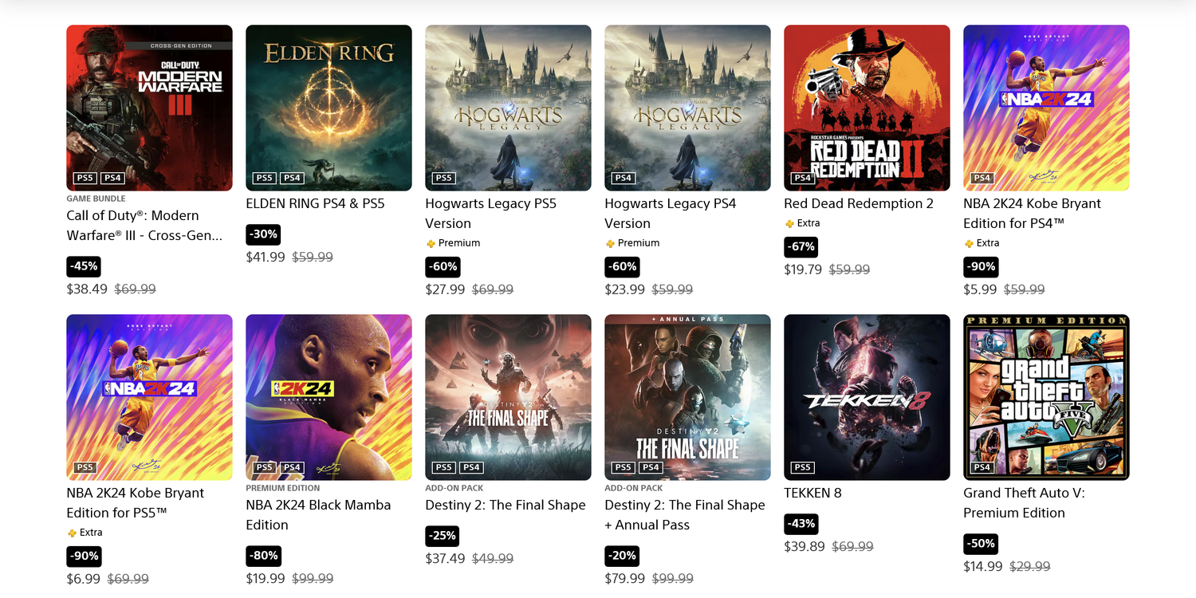Select the Hogwarts Legacy PS5 cover art thumbnail
The width and height of the screenshot is (1196, 598).
[x=508, y=108]
